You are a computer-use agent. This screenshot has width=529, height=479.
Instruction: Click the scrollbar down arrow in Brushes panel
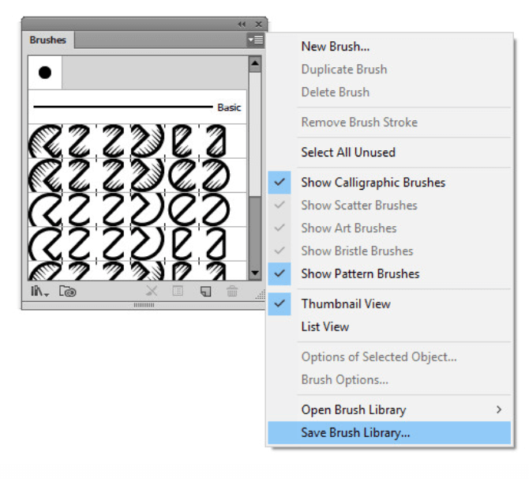[x=255, y=273]
